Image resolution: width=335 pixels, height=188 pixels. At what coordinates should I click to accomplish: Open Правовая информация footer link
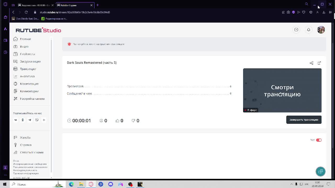tap(26, 173)
